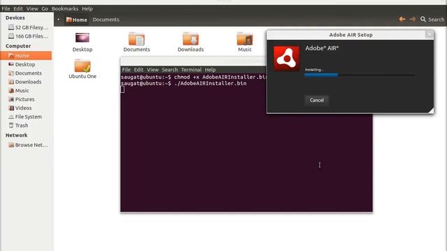Open the Terminal menu in terminal window

(191, 70)
